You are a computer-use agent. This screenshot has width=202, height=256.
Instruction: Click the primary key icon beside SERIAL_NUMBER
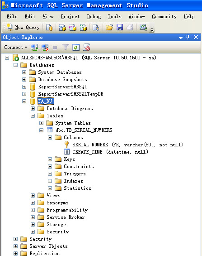click(66, 145)
